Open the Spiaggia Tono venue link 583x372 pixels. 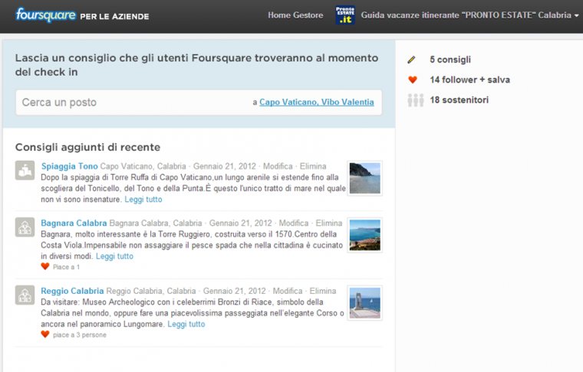[69, 166]
